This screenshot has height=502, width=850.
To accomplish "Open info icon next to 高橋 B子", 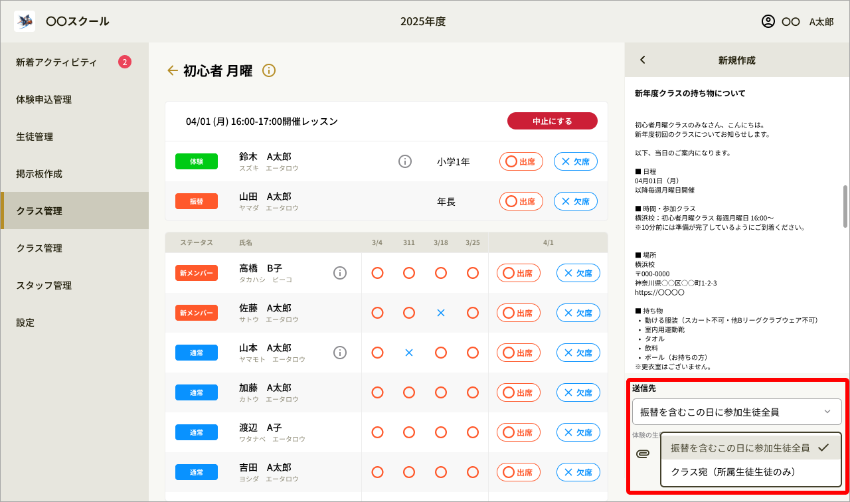I will point(340,273).
